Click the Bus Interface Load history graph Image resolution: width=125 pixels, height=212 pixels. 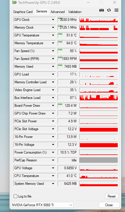(x=99, y=98)
